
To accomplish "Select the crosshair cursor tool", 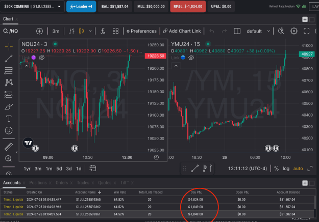I will pos(9,47).
